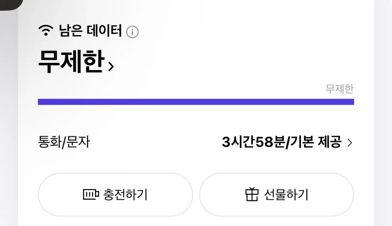Image resolution: width=392 pixels, height=226 pixels.
Task: Expand data details via chevron beside large 무제한
Action: click(111, 67)
